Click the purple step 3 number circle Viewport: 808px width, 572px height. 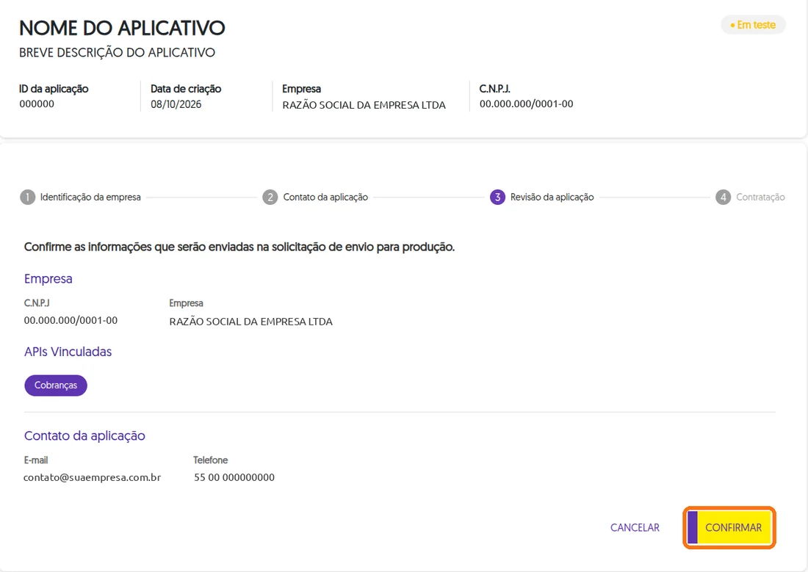coord(497,197)
